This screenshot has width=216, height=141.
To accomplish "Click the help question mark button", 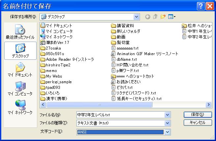I will pos(201,6).
